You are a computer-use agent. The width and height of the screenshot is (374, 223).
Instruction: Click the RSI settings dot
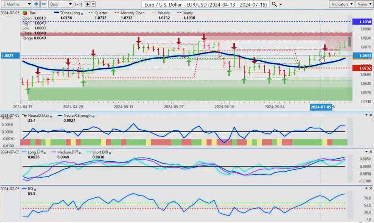coord(35,190)
